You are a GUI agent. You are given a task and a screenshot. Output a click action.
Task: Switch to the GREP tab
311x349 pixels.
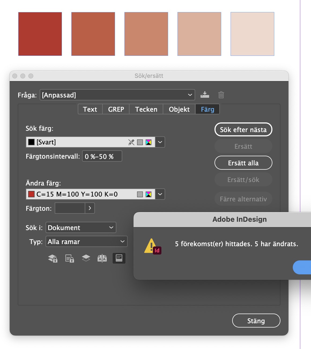click(x=116, y=109)
